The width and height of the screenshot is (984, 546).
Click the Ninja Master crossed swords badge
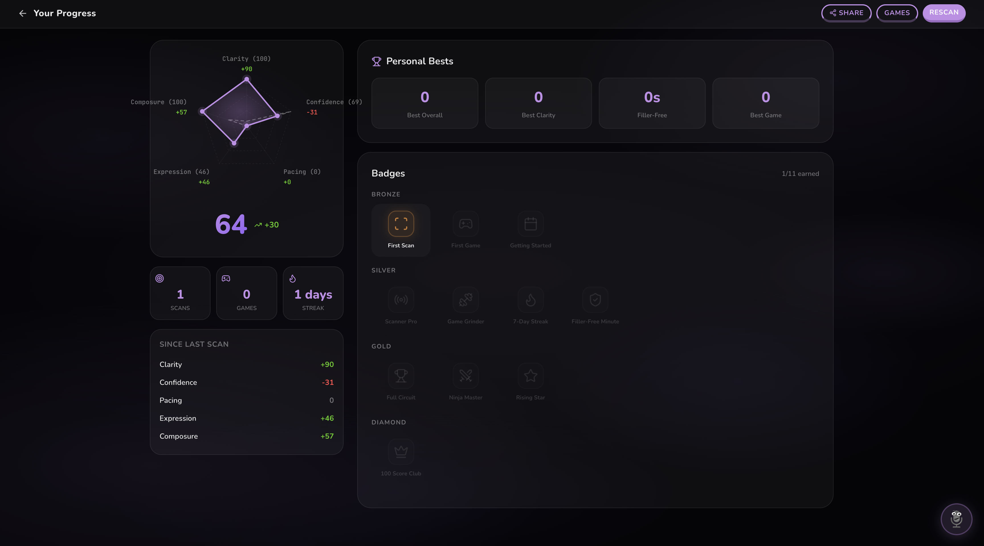coord(465,376)
